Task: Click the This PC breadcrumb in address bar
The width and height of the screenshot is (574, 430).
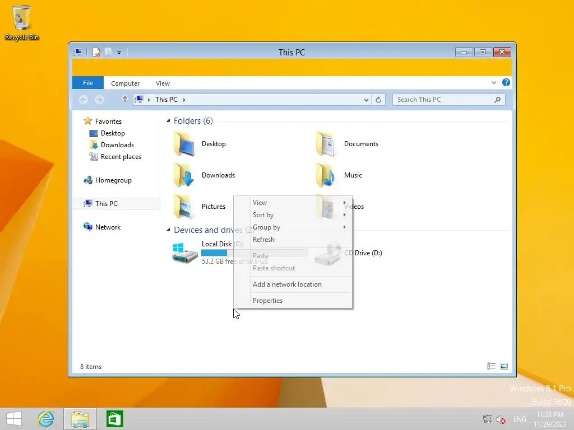Action: 166,100
